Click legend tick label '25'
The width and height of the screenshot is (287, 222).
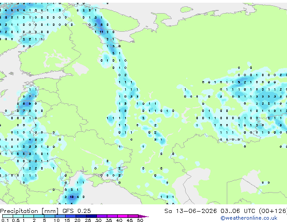pos(88,220)
